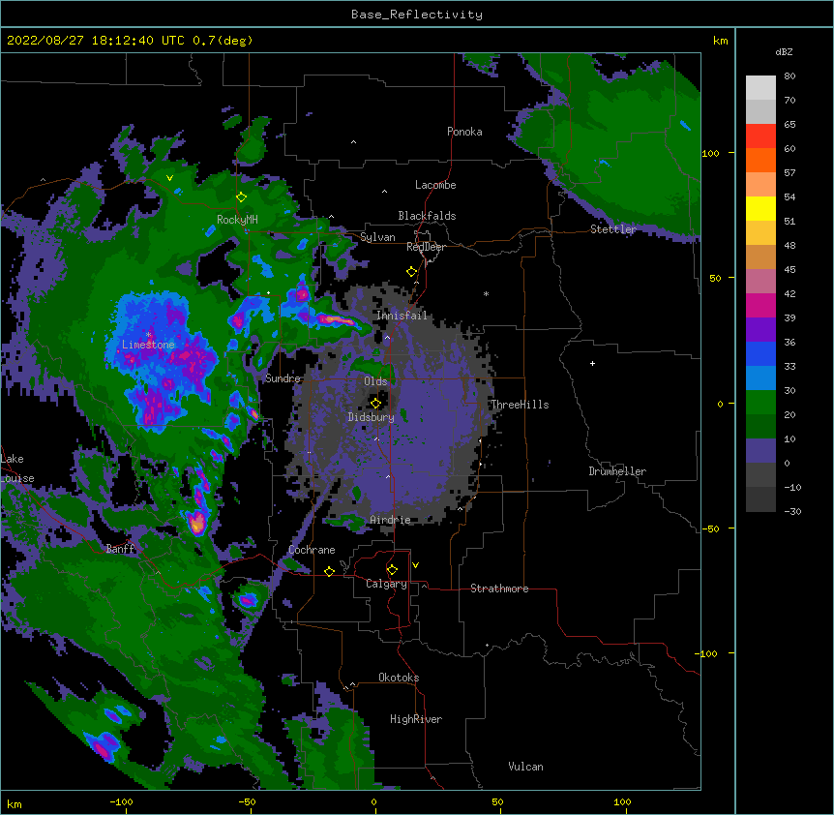The image size is (834, 815).
Task: Click the Strathmore label
Action: coord(499,589)
